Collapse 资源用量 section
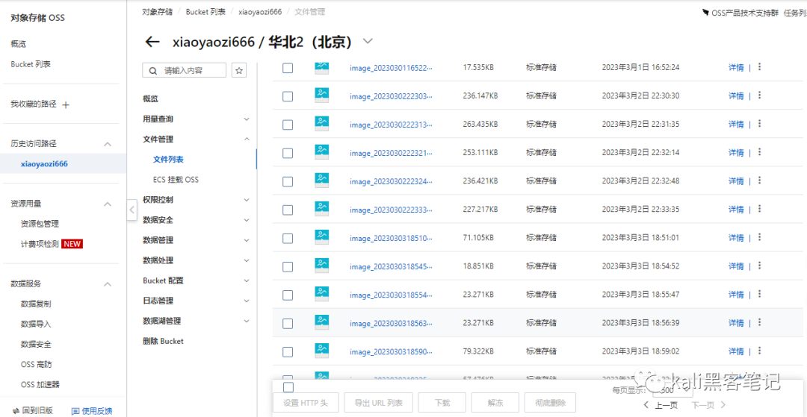807x417 pixels. point(108,204)
